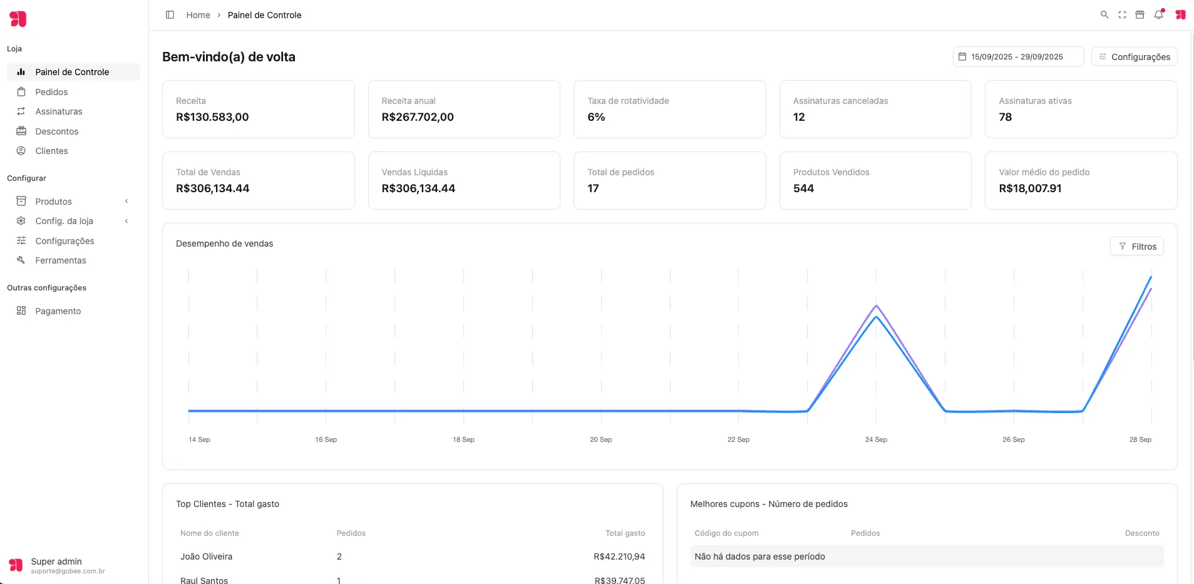Go to Clientes in the sidebar
Screen dimensions: 1194x584
(51, 151)
